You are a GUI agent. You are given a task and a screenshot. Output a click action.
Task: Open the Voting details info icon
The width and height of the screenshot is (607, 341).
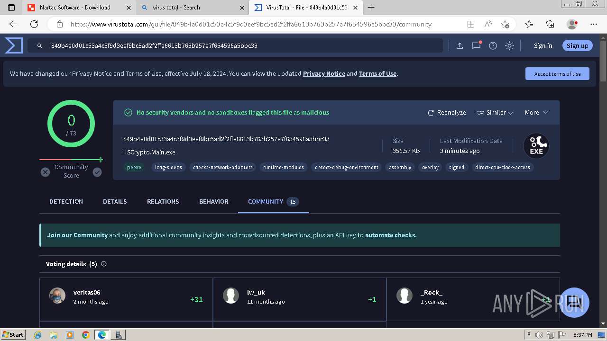click(x=104, y=264)
